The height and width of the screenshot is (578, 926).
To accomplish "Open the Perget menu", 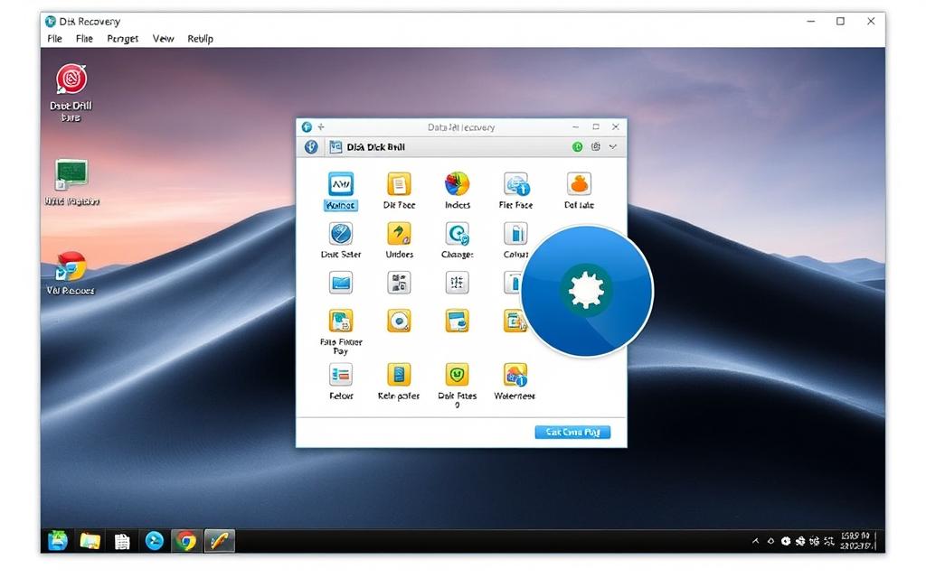I will [122, 39].
